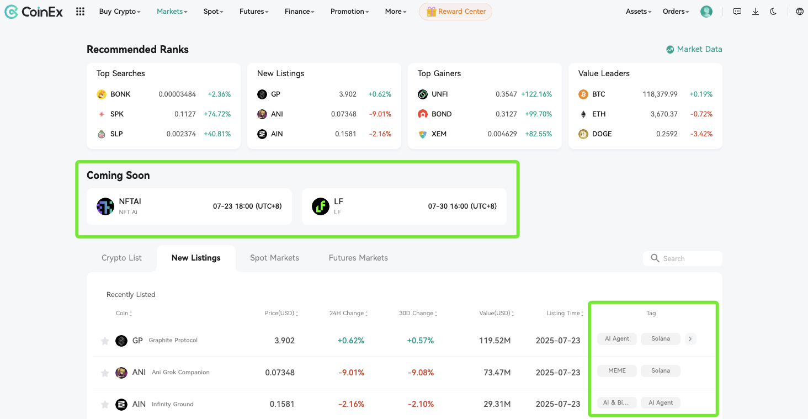
Task: Click the BTC coin icon in Value Leaders
Action: coord(583,94)
